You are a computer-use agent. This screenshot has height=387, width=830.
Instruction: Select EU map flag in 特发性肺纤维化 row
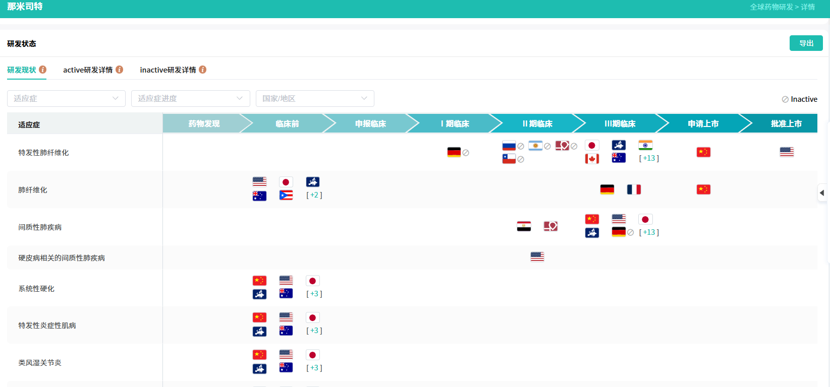(619, 145)
